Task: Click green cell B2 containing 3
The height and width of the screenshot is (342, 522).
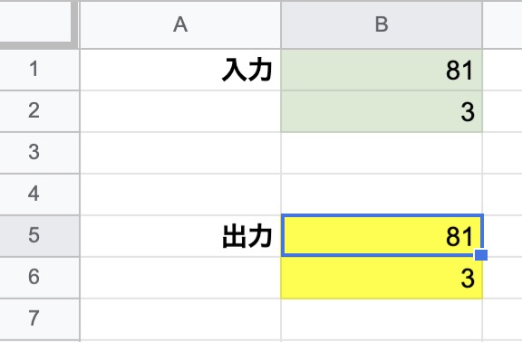Action: point(382,111)
